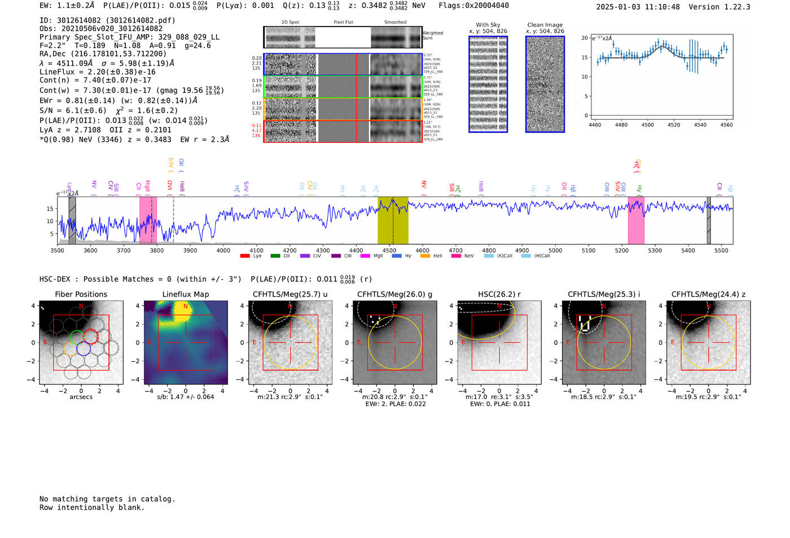Click the dark purple CIII legend swatch
The width and height of the screenshot is (790, 538).
coord(336,256)
